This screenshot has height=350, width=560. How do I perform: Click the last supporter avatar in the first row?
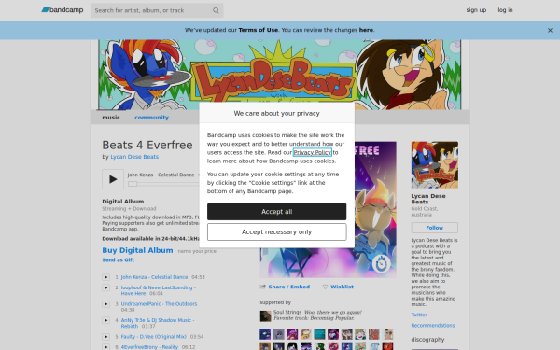387,334
